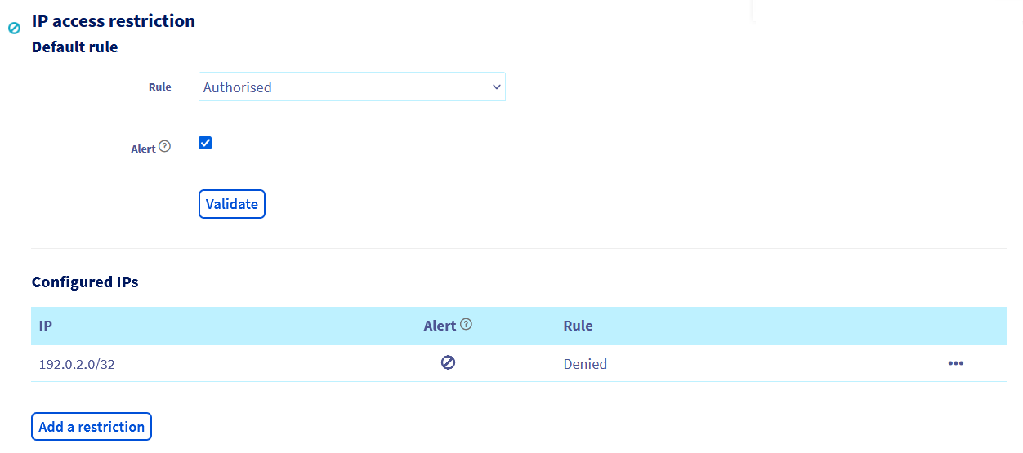This screenshot has height=453, width=1023.
Task: Select the IP column header
Action: 46,326
